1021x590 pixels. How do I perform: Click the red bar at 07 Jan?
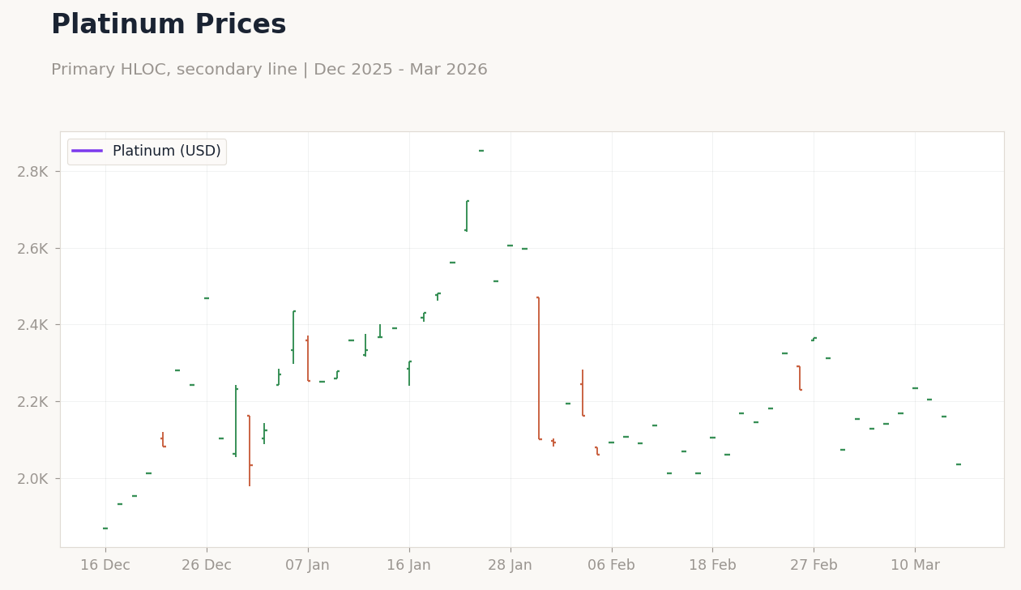click(x=308, y=358)
